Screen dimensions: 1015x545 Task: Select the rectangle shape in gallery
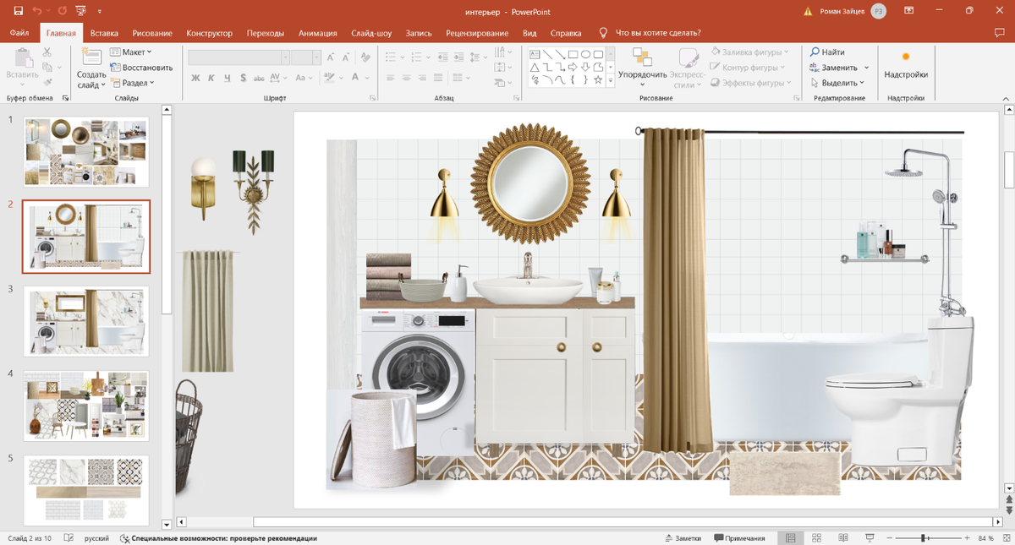coord(573,55)
